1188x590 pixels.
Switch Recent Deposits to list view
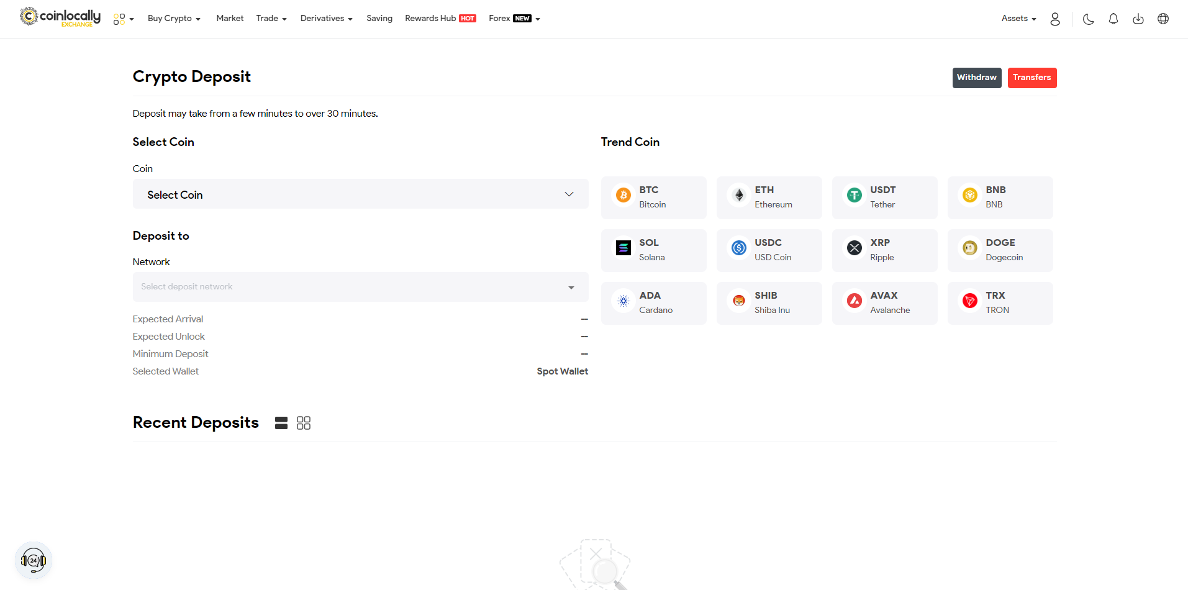[281, 423]
